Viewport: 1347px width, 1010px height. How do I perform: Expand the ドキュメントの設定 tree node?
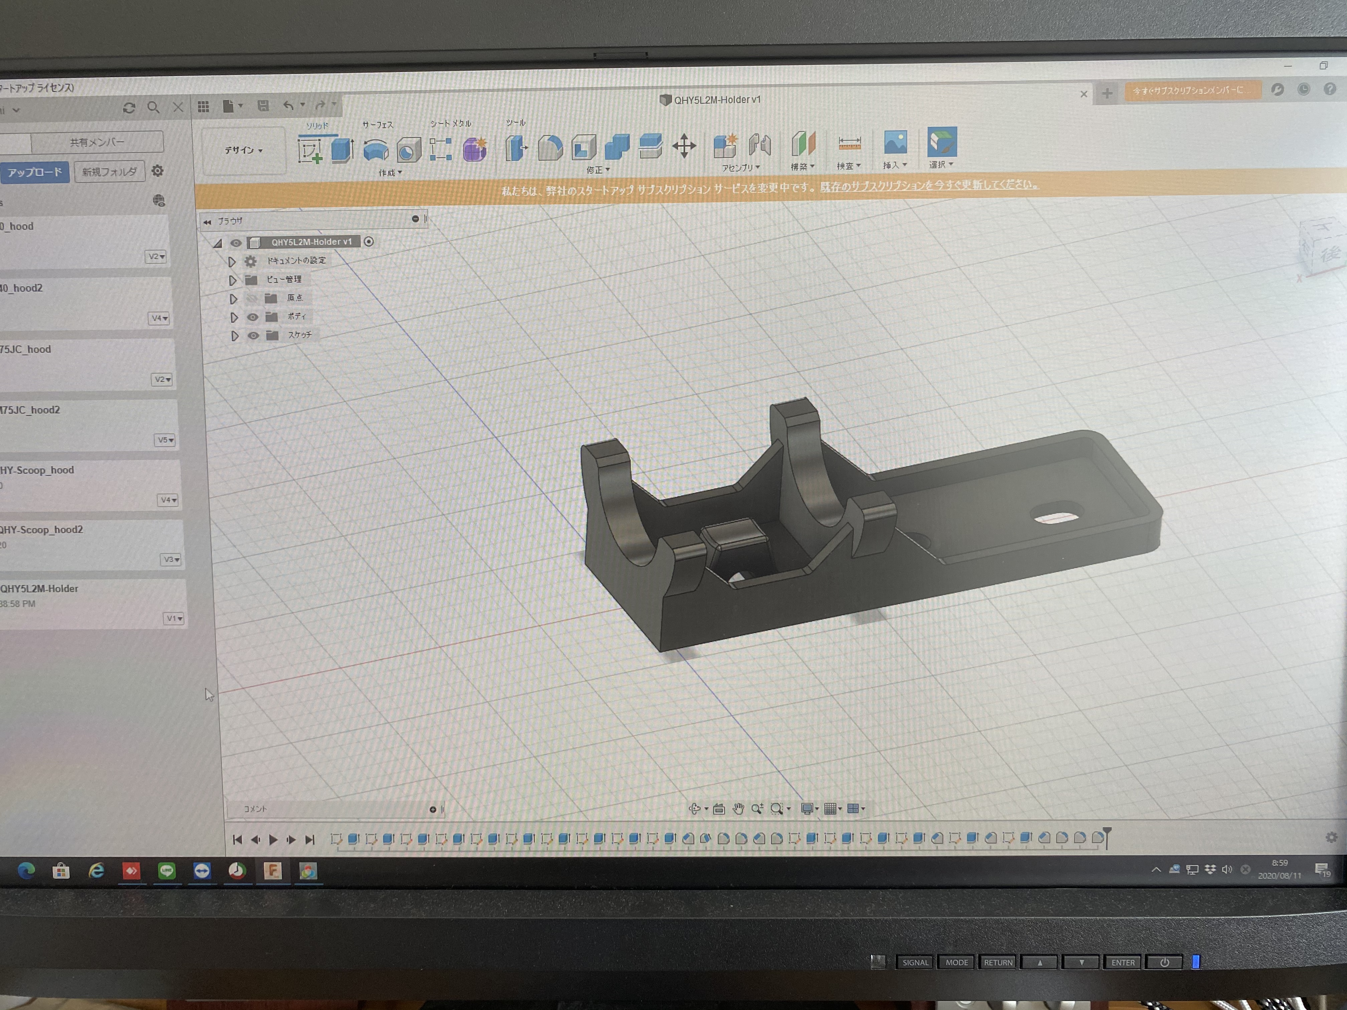[232, 262]
